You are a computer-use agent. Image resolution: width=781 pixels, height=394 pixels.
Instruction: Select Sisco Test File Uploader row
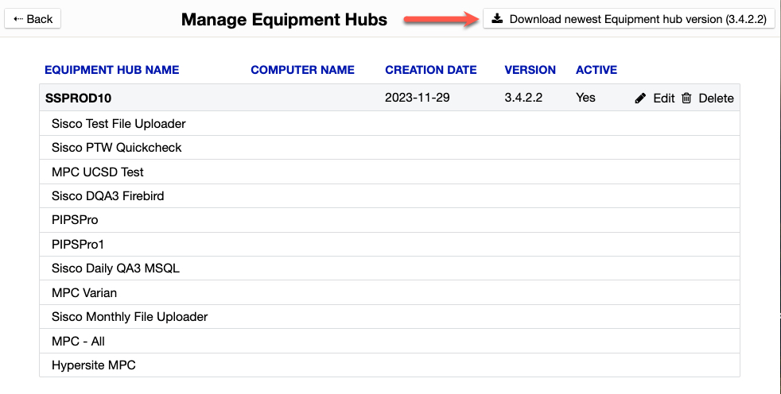pyautogui.click(x=119, y=123)
